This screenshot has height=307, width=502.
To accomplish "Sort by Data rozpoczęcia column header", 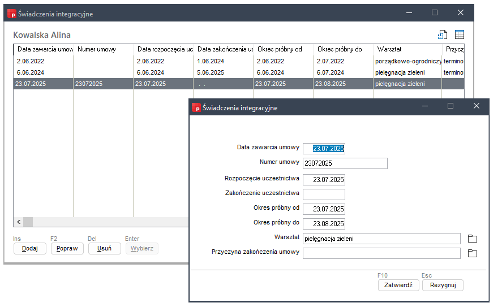I will [x=164, y=49].
